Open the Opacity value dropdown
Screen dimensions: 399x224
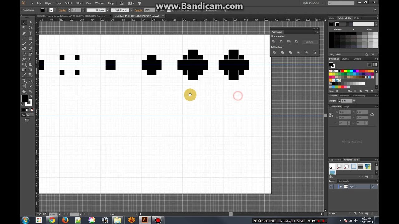tap(157, 10)
